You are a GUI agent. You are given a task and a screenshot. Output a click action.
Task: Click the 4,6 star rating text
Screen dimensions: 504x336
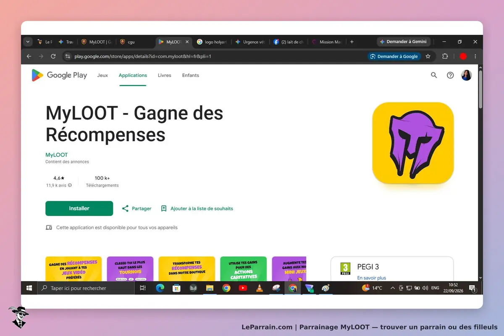(59, 178)
